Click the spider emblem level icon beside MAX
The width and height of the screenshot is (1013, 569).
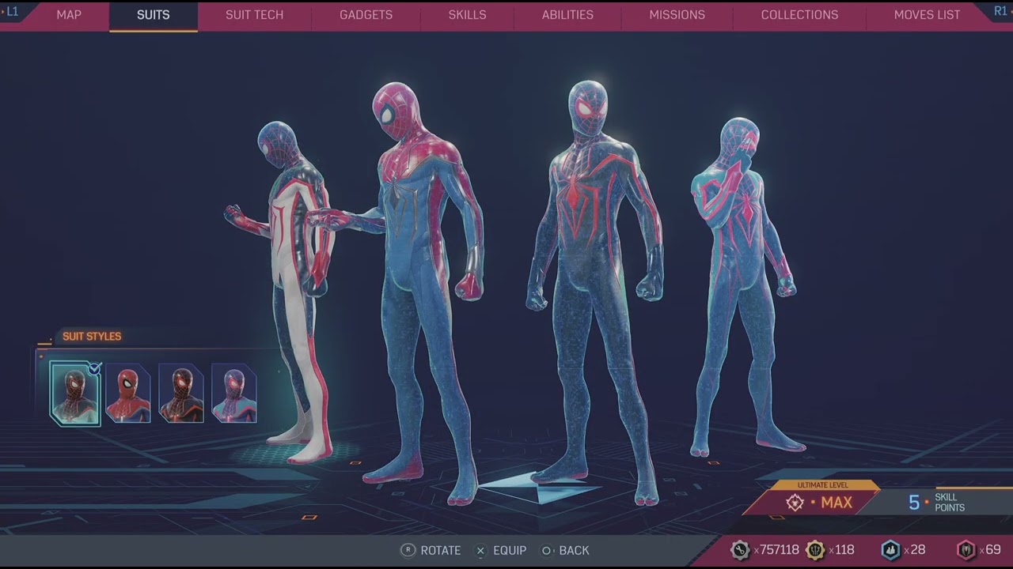coord(795,503)
